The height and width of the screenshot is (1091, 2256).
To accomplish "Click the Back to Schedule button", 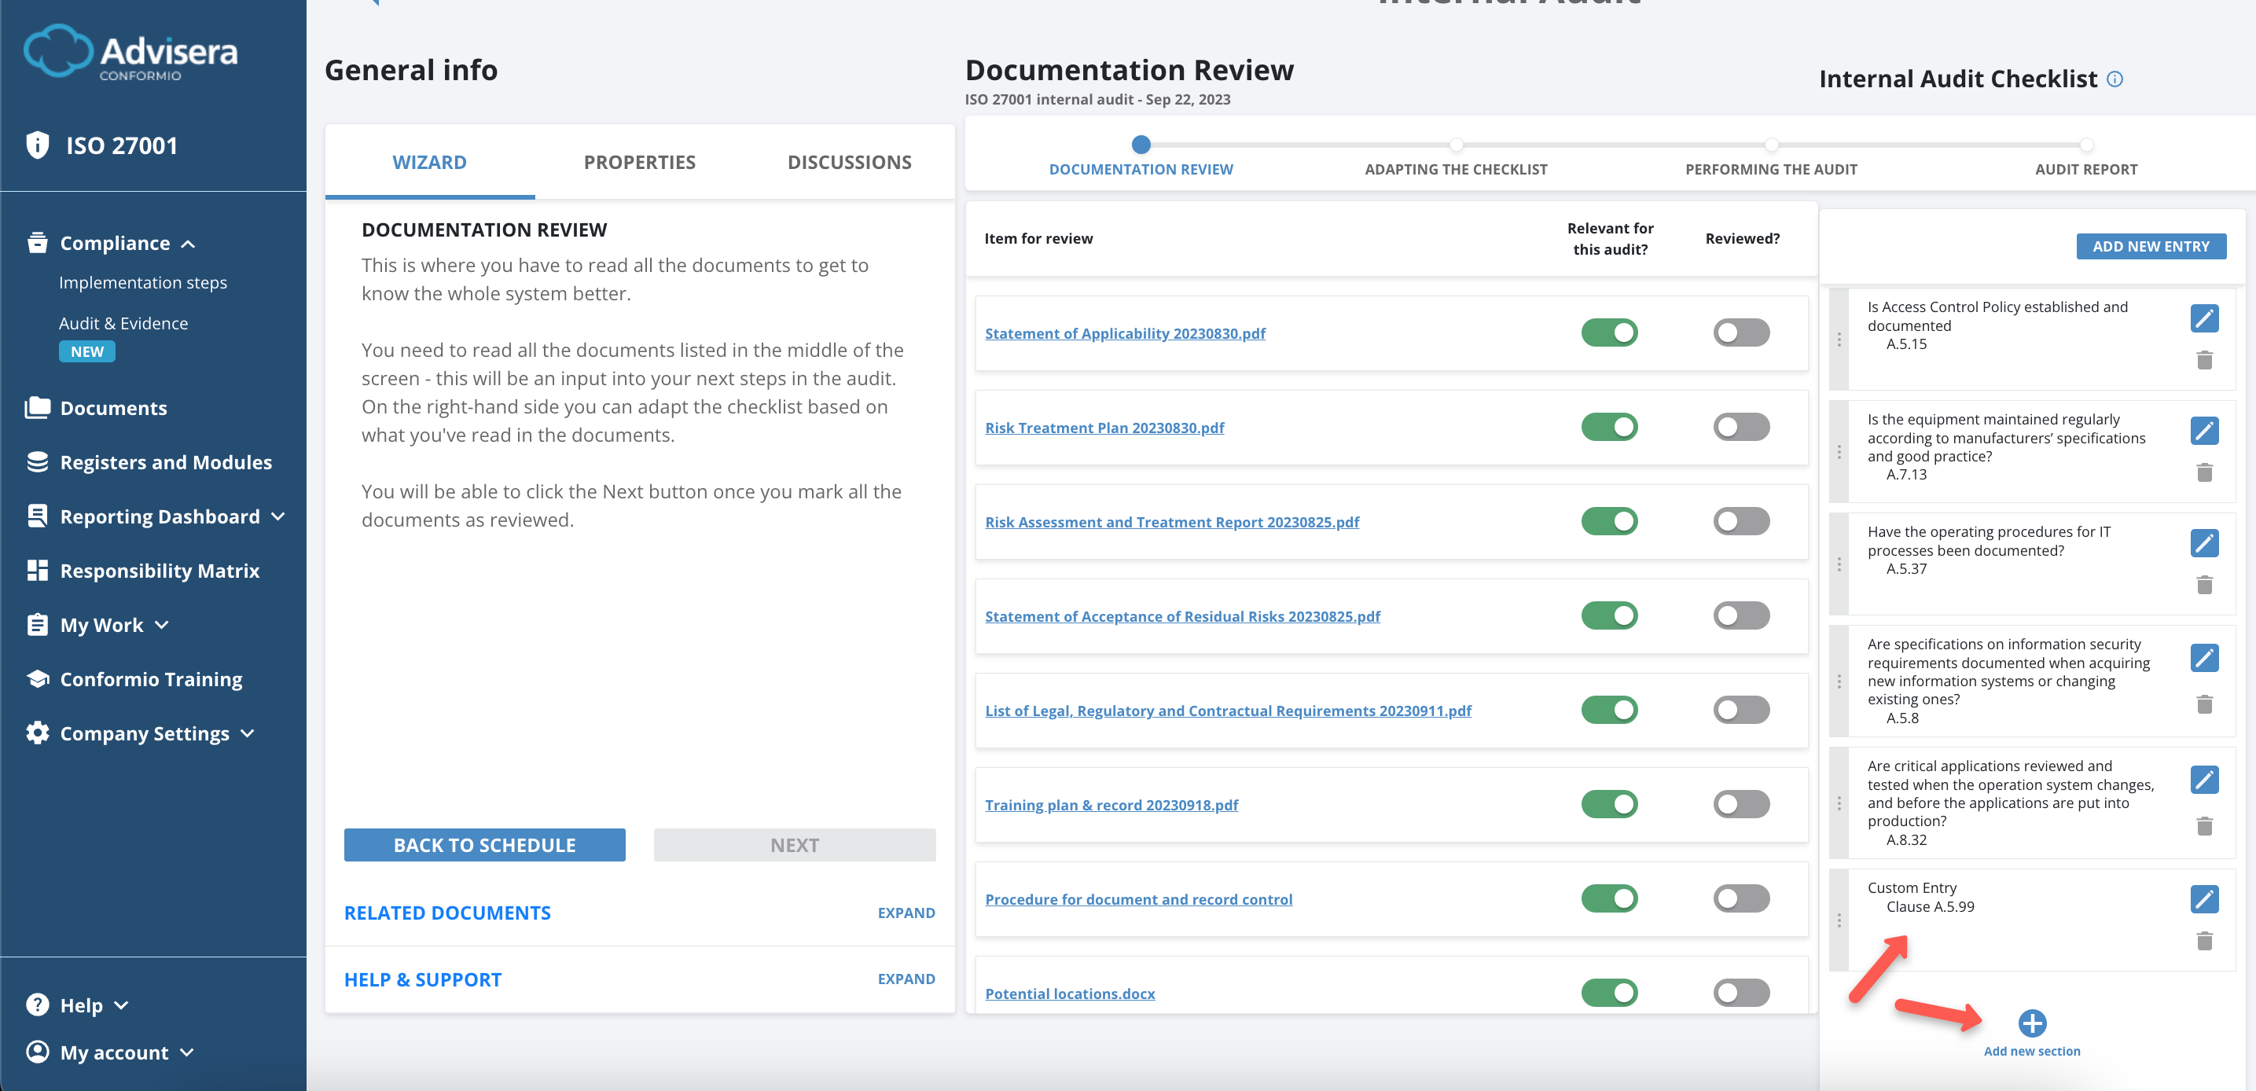I will pyautogui.click(x=484, y=845).
